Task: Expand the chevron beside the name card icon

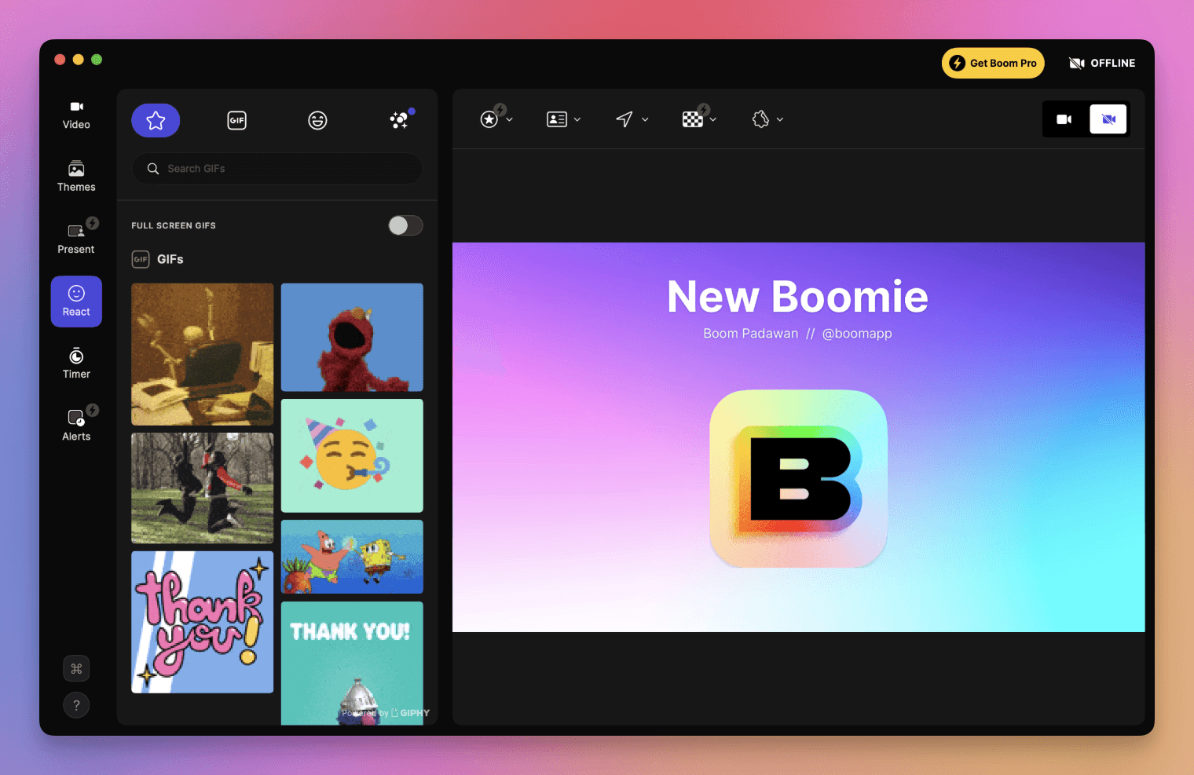Action: pyautogui.click(x=577, y=119)
